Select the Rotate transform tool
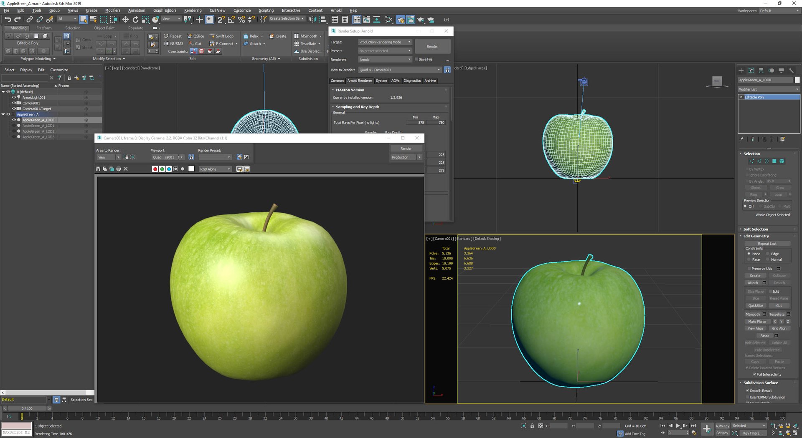The image size is (802, 438). [x=135, y=19]
